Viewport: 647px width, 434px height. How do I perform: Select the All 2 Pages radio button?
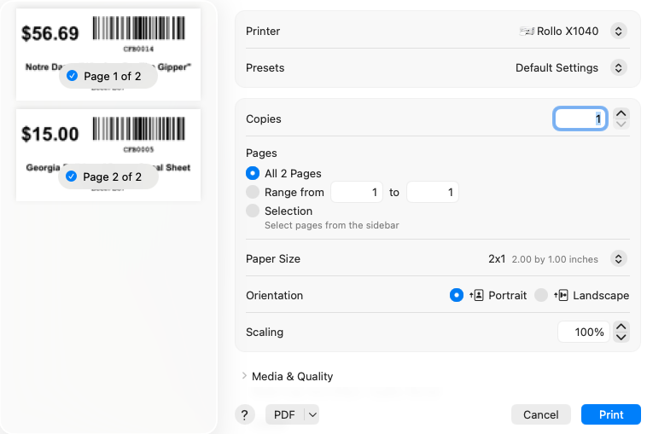pos(253,173)
